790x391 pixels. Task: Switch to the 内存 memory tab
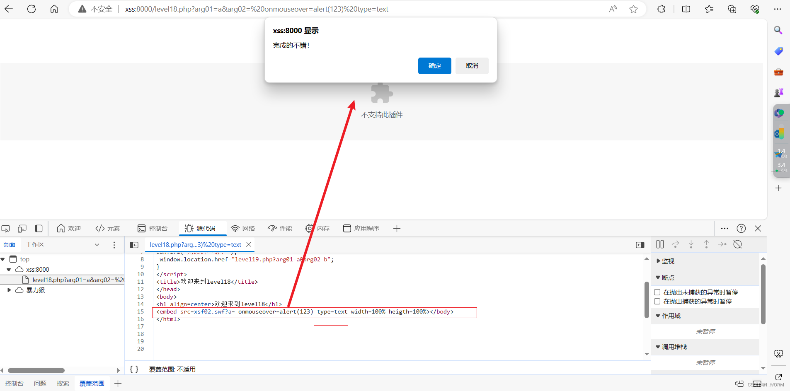317,229
